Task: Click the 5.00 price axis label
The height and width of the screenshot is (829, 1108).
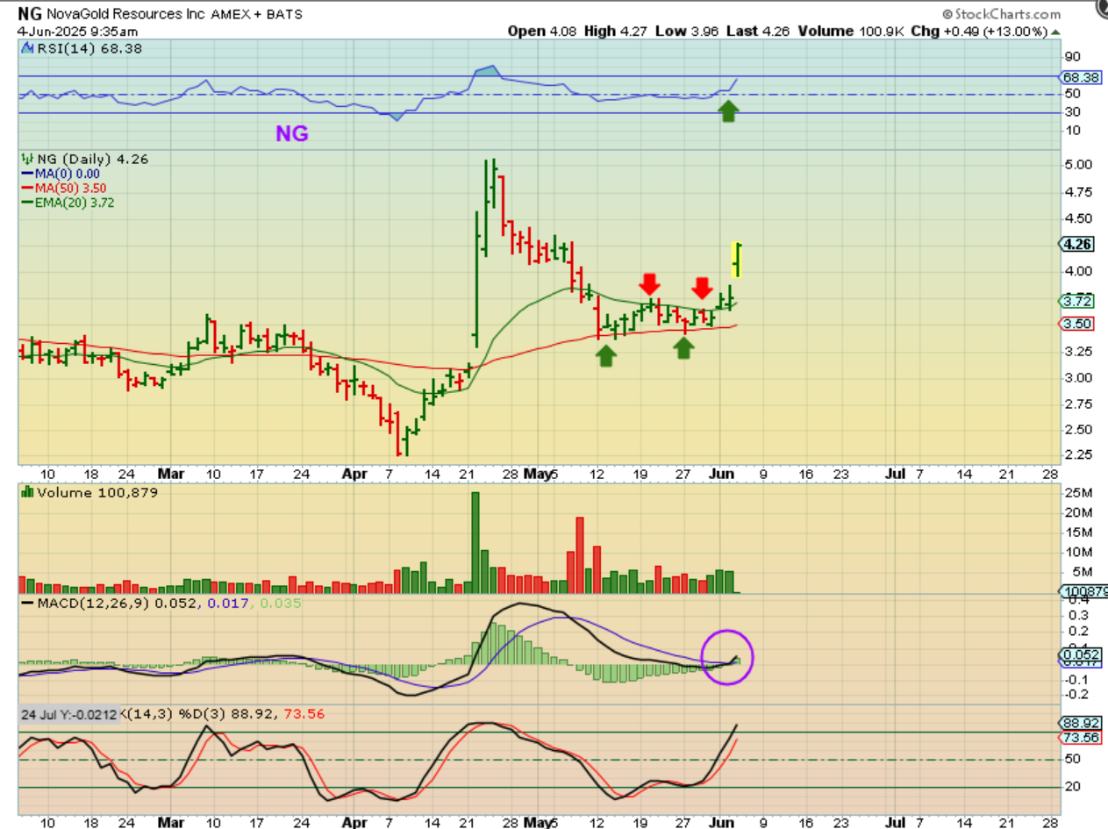Action: (x=1077, y=165)
